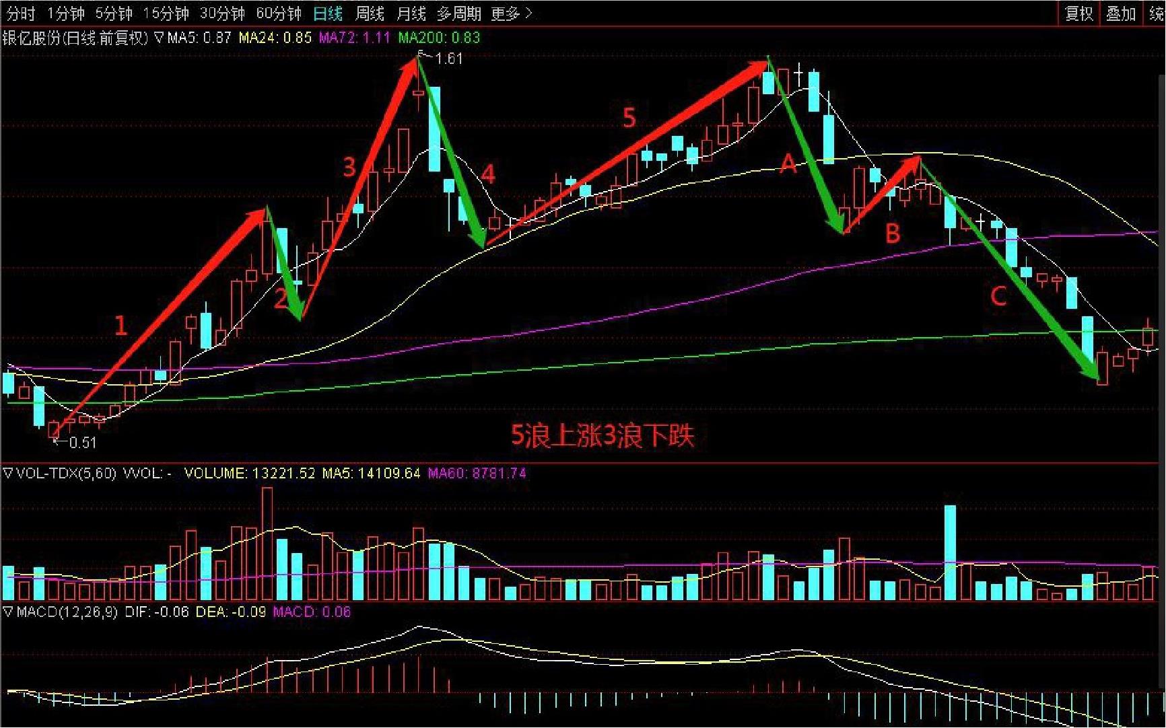Click the VVOL: - value
The width and height of the screenshot is (1166, 728).
[x=147, y=474]
